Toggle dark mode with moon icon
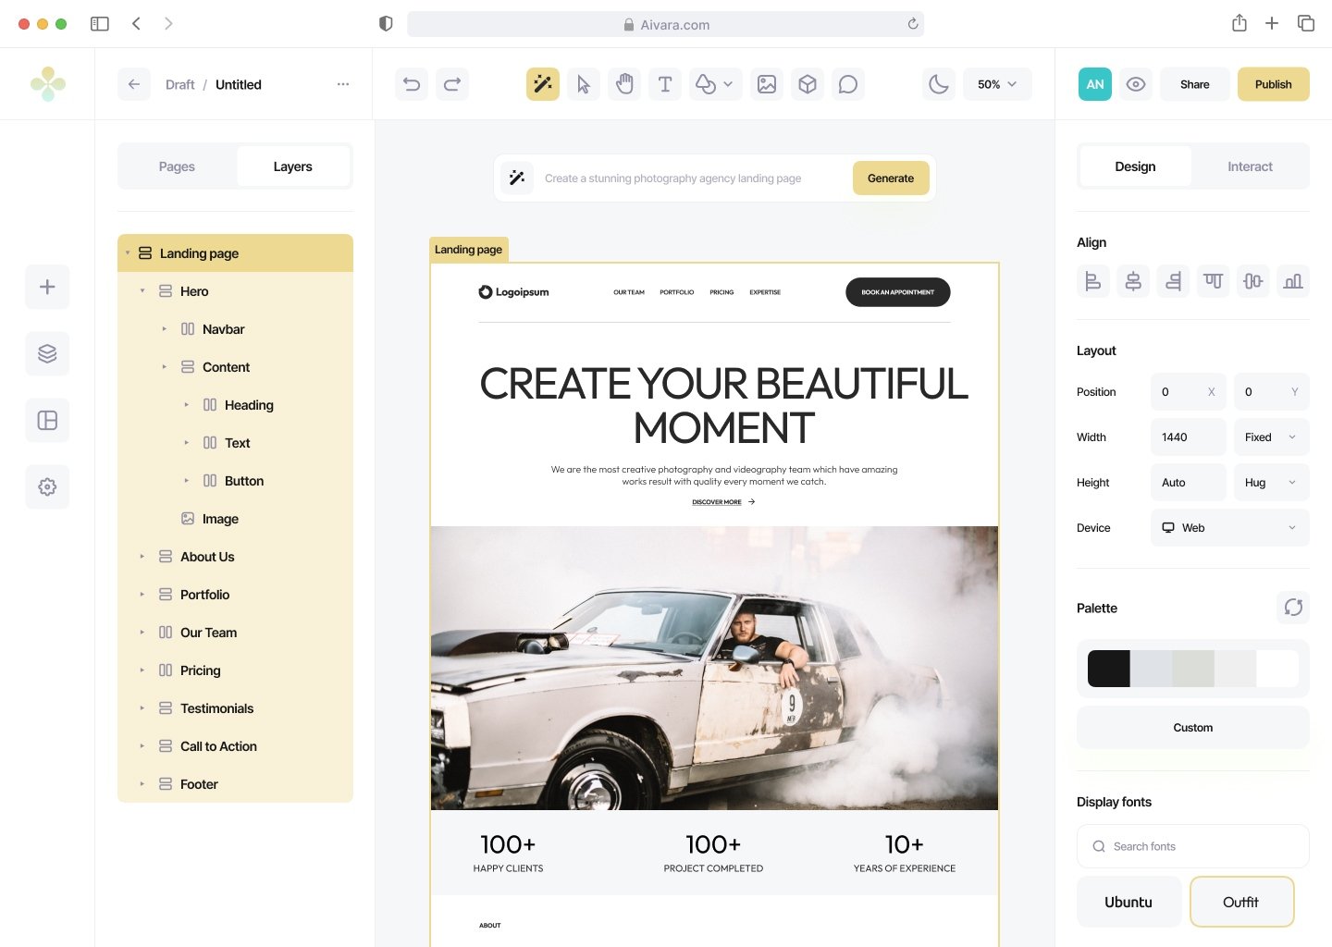 pos(939,84)
